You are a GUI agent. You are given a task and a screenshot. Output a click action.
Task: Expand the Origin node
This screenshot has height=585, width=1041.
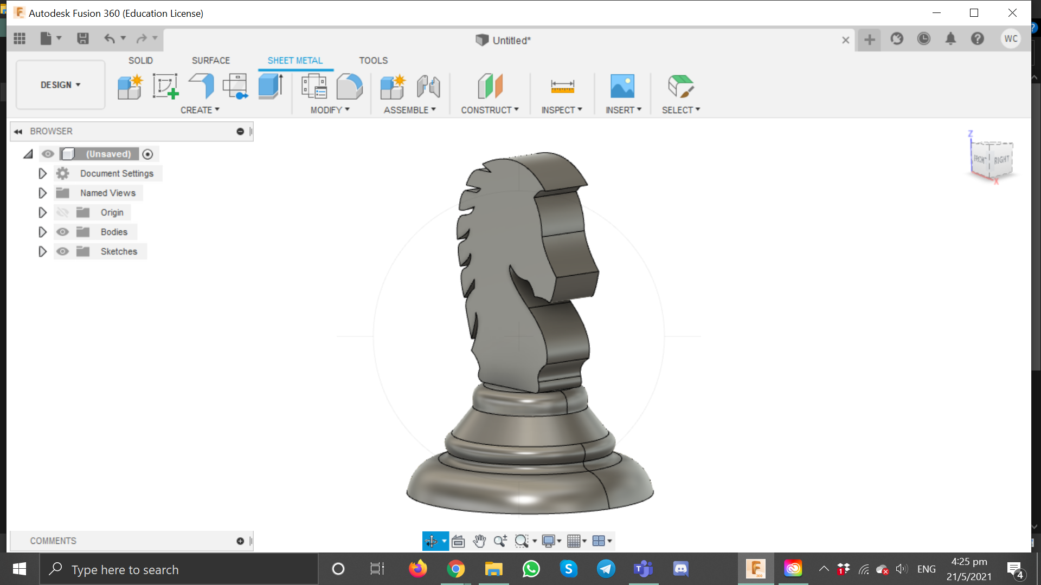[42, 212]
